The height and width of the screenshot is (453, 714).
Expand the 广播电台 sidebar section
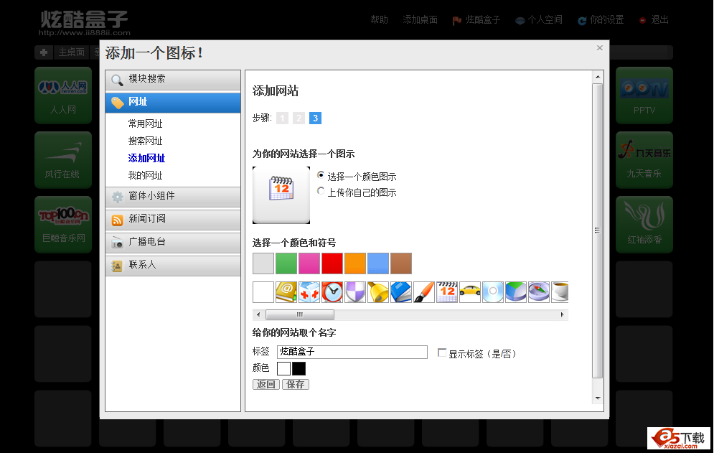[173, 243]
